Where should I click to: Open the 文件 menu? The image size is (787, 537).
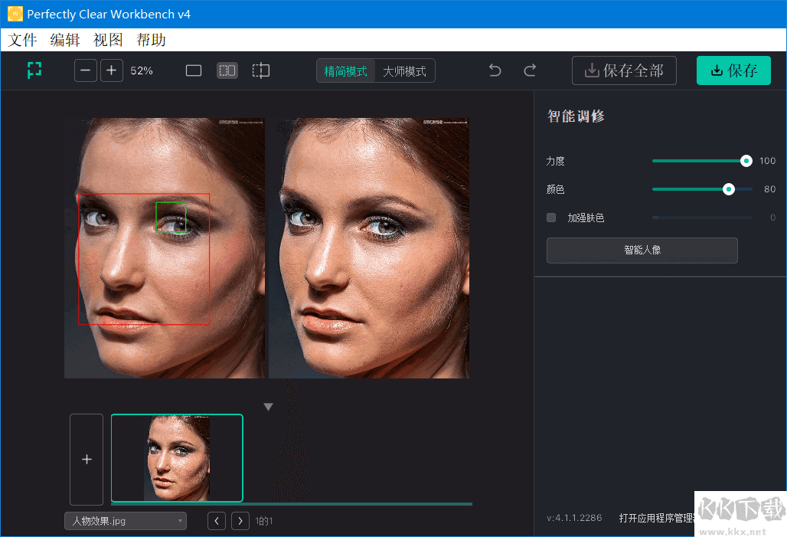(23, 40)
